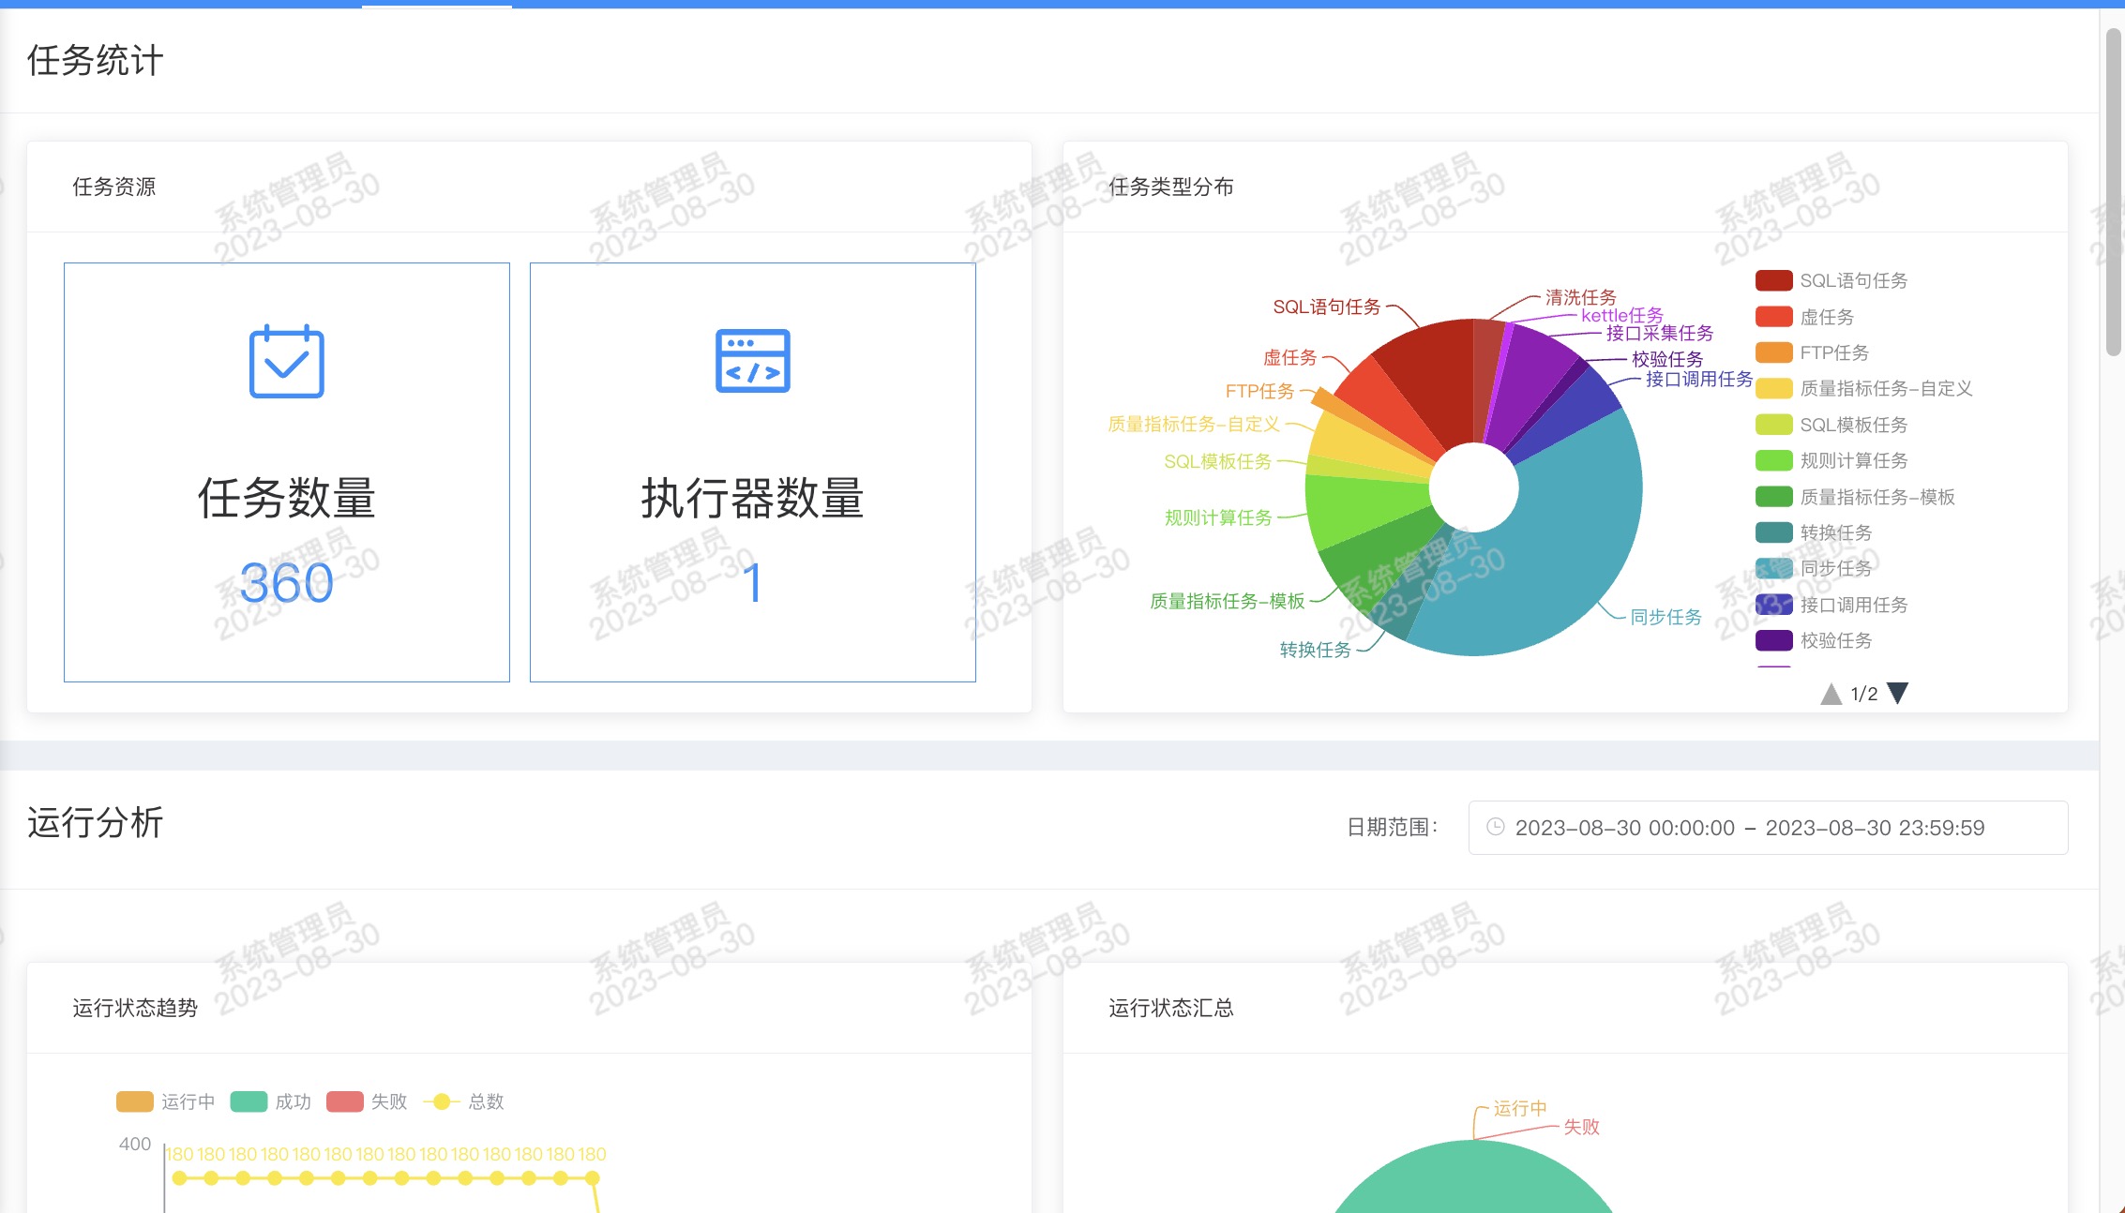Click the 清洗任务 pie chart label

(x=1581, y=297)
